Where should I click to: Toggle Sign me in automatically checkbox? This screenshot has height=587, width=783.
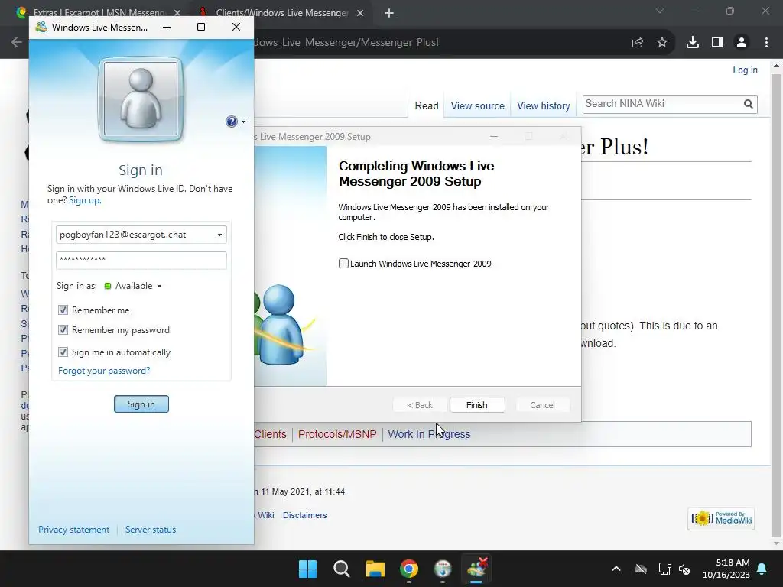pyautogui.click(x=63, y=352)
